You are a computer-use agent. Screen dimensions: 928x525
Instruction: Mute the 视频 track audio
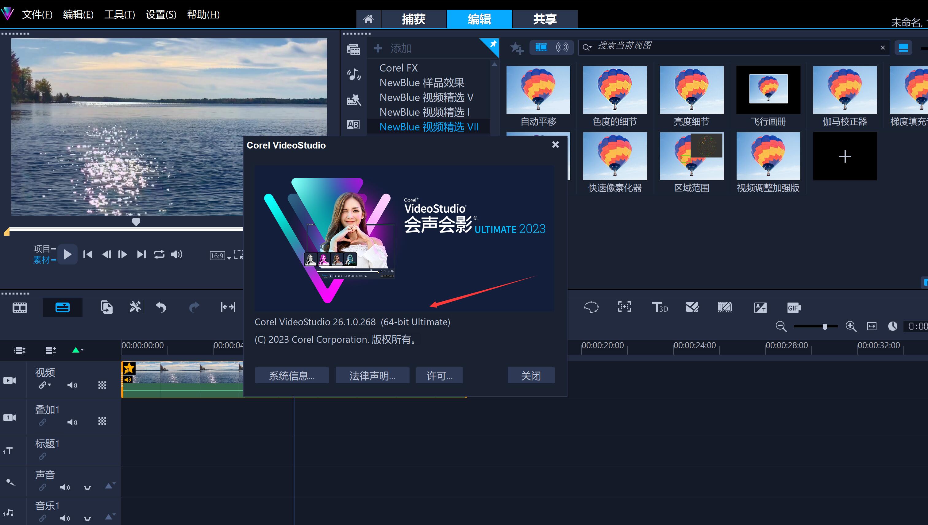pyautogui.click(x=72, y=385)
